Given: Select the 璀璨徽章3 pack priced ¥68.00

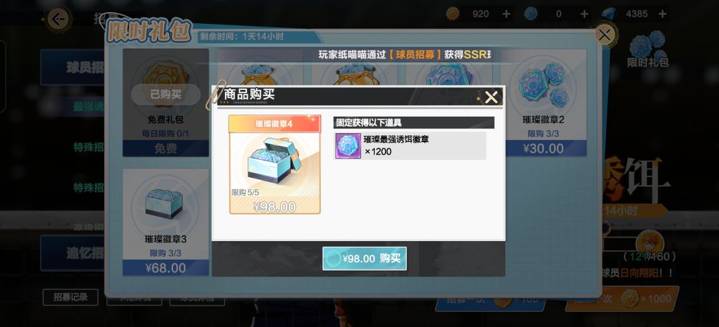Looking at the screenshot, I should click(166, 222).
